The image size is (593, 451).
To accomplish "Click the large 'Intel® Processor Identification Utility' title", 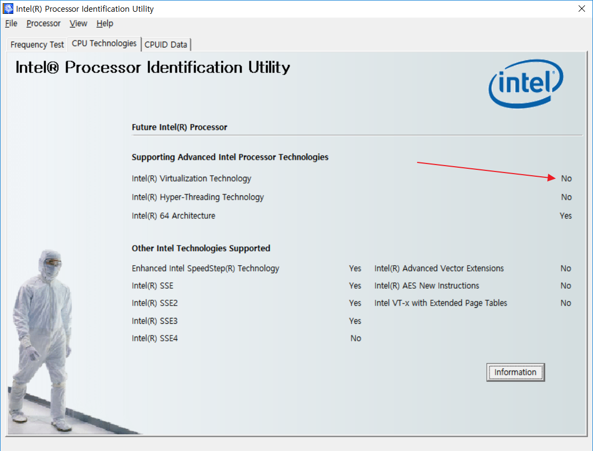I will tap(153, 68).
